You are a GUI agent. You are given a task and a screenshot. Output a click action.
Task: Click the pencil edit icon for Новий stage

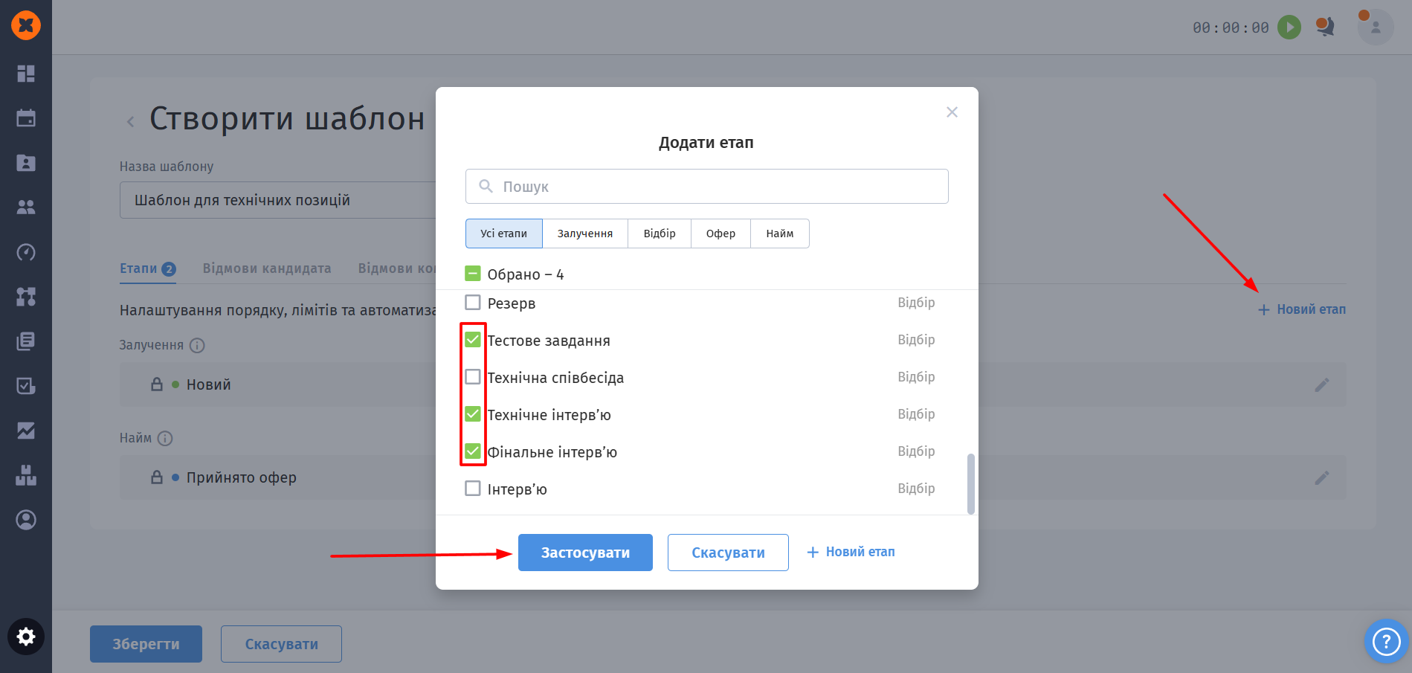1321,384
